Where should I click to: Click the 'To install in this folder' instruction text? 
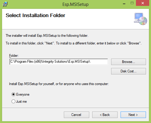(74, 43)
